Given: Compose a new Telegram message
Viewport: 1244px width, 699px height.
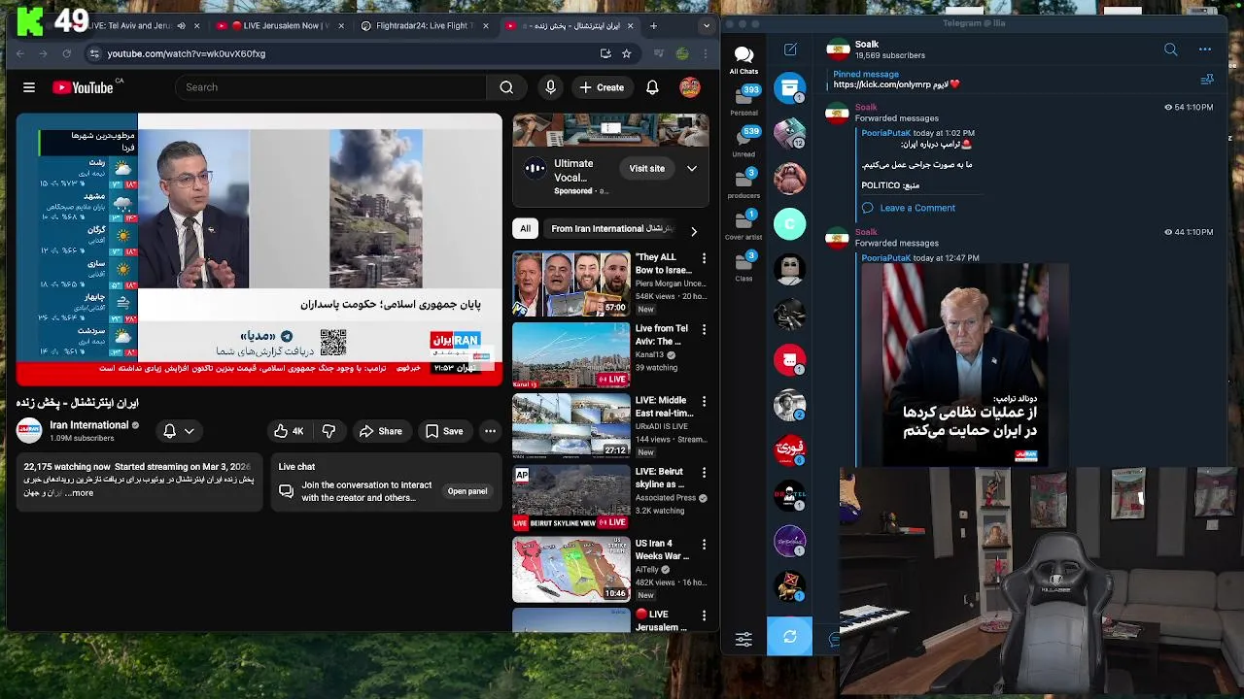Looking at the screenshot, I should tap(790, 50).
